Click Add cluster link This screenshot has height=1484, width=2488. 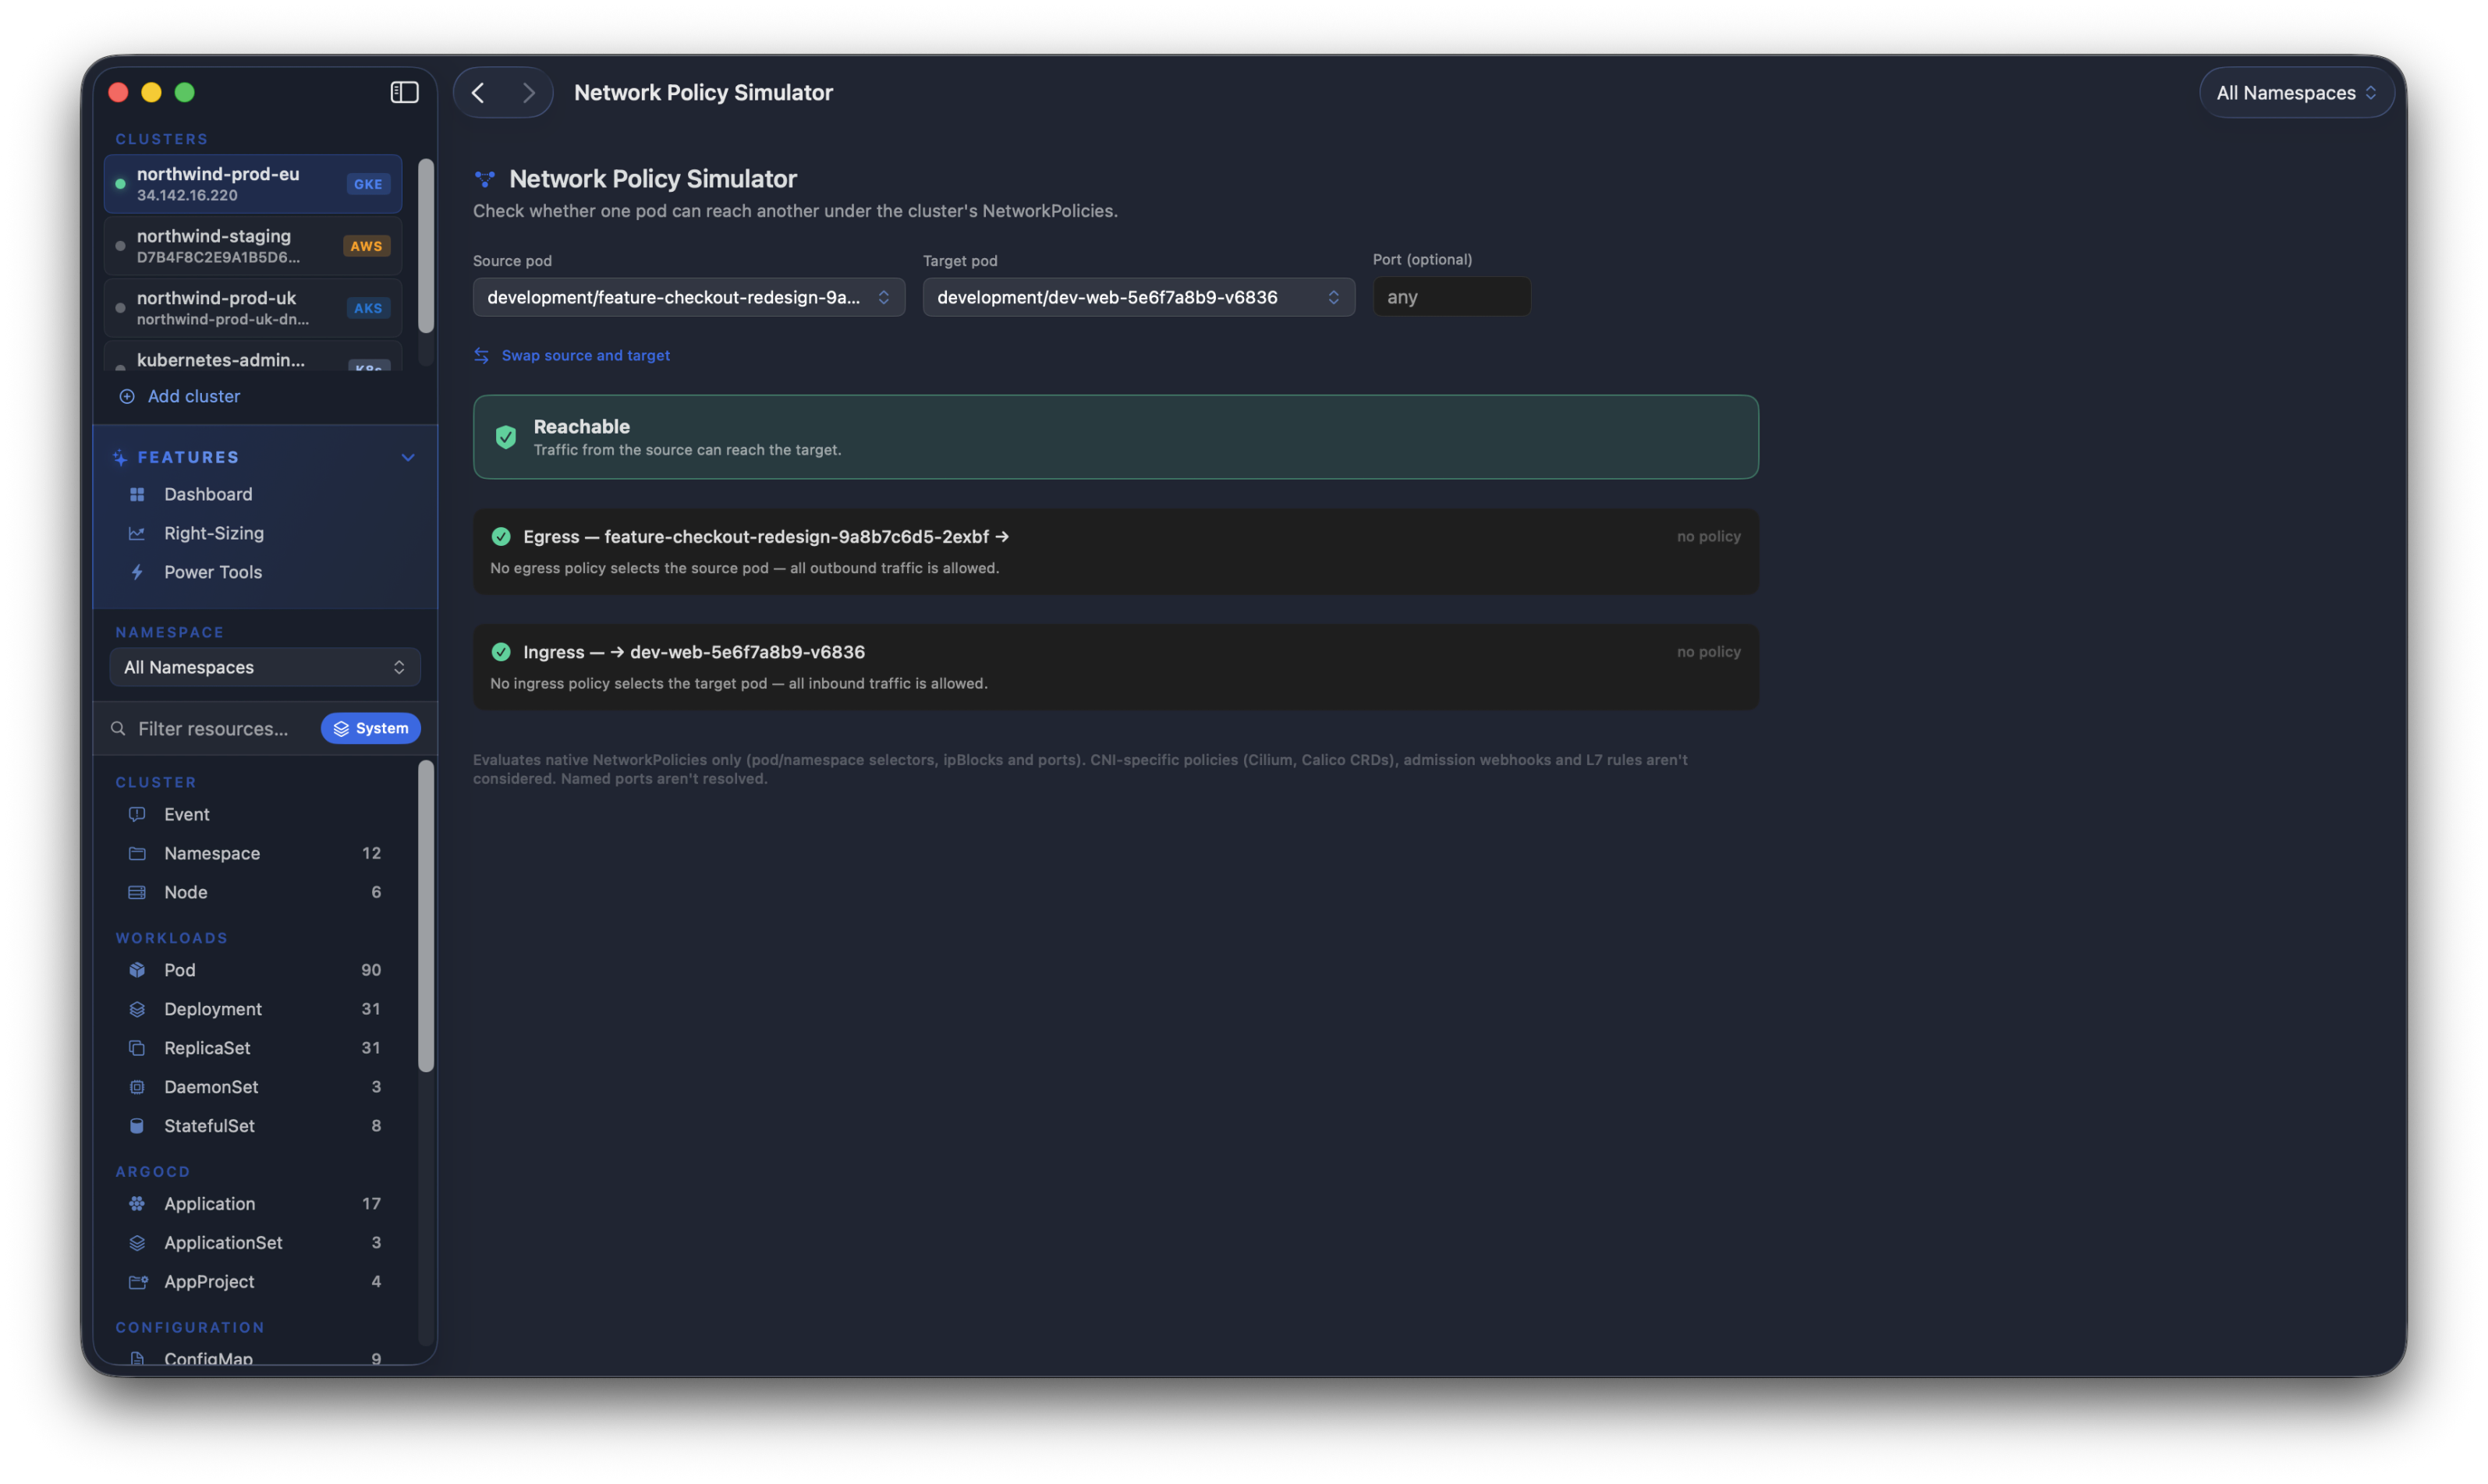(x=194, y=396)
